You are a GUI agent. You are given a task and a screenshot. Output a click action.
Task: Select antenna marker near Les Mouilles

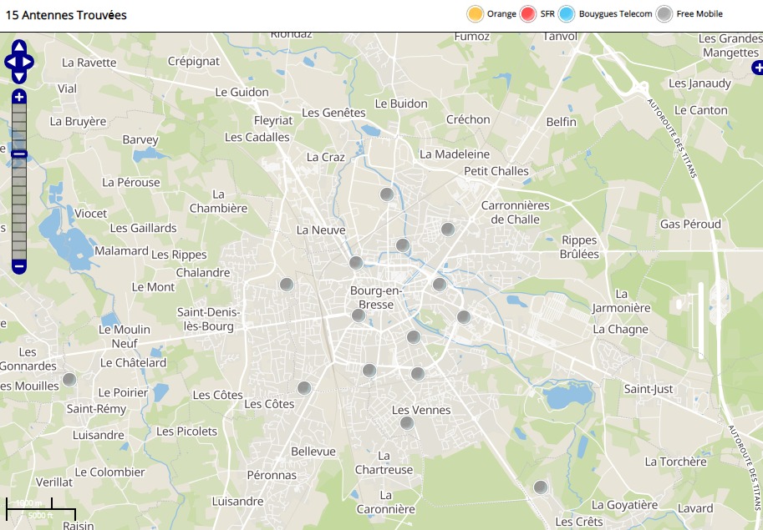pyautogui.click(x=69, y=380)
